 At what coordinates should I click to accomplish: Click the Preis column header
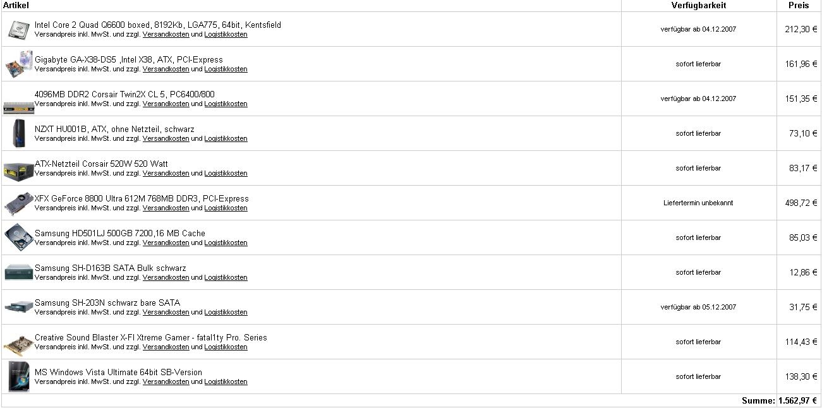pos(799,5)
